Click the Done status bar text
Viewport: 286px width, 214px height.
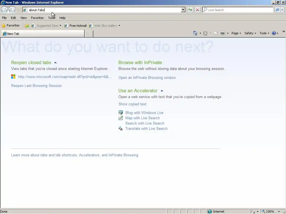pyautogui.click(x=4, y=211)
